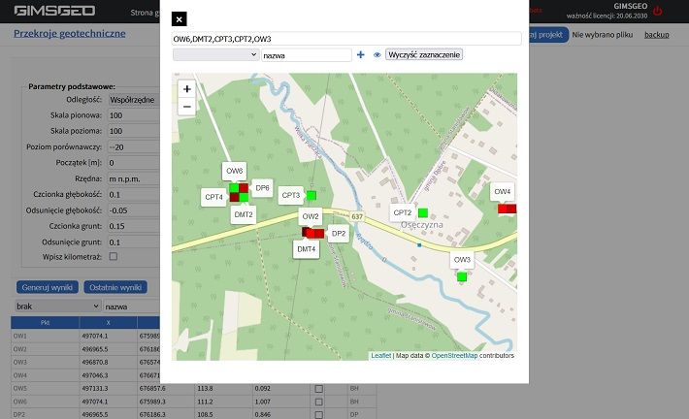Click the nazwa input field in the dialog
Screen dimensions: 689x419
tap(307, 55)
